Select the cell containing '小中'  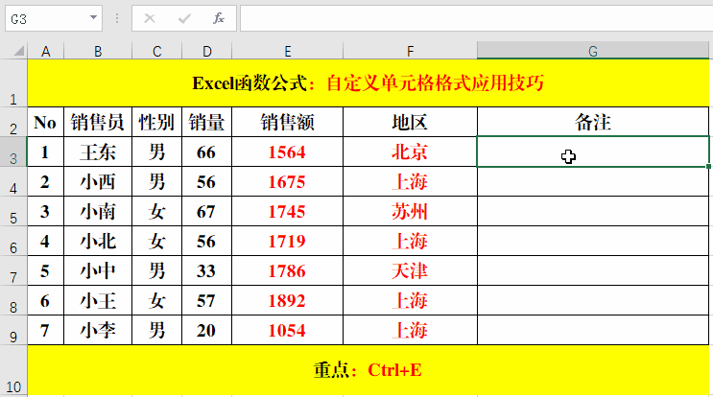(x=98, y=270)
